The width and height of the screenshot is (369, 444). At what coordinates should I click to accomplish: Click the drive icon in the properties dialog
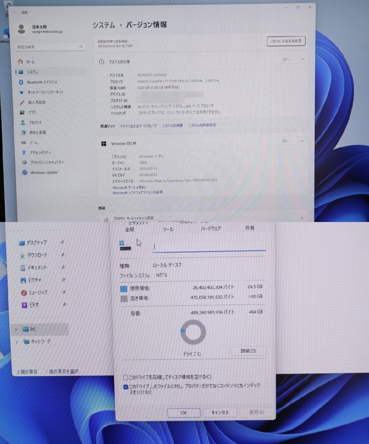[125, 246]
